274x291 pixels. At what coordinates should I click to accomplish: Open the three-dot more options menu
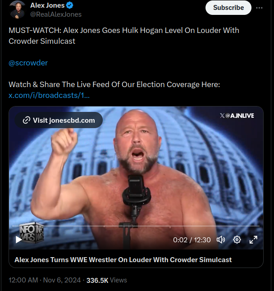259,8
